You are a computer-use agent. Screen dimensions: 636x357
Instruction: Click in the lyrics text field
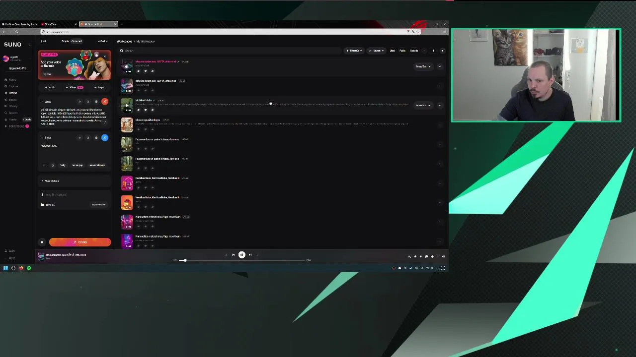(73, 117)
